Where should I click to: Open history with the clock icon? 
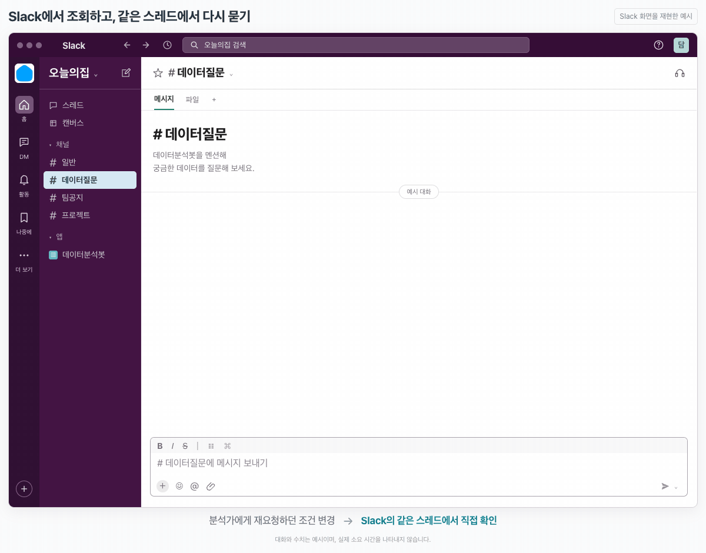(167, 45)
